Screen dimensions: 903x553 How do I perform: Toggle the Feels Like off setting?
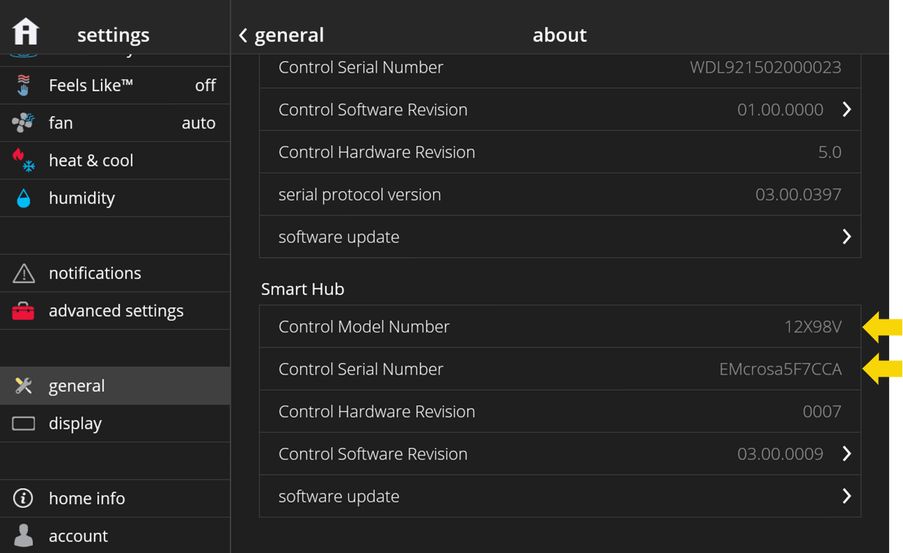pos(205,85)
